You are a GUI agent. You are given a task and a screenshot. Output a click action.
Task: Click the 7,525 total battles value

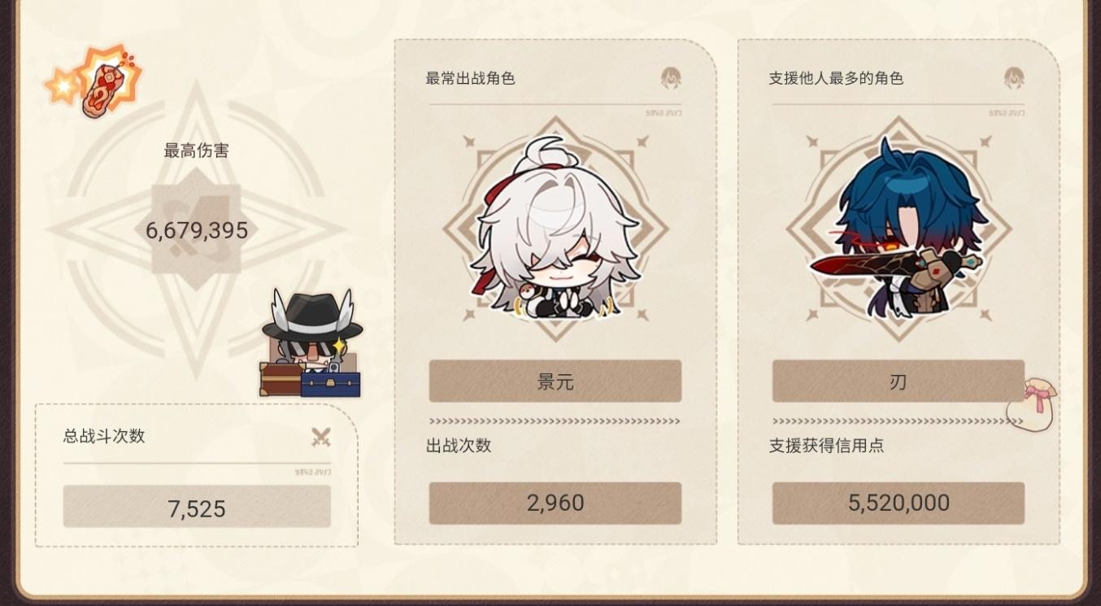[x=197, y=508]
